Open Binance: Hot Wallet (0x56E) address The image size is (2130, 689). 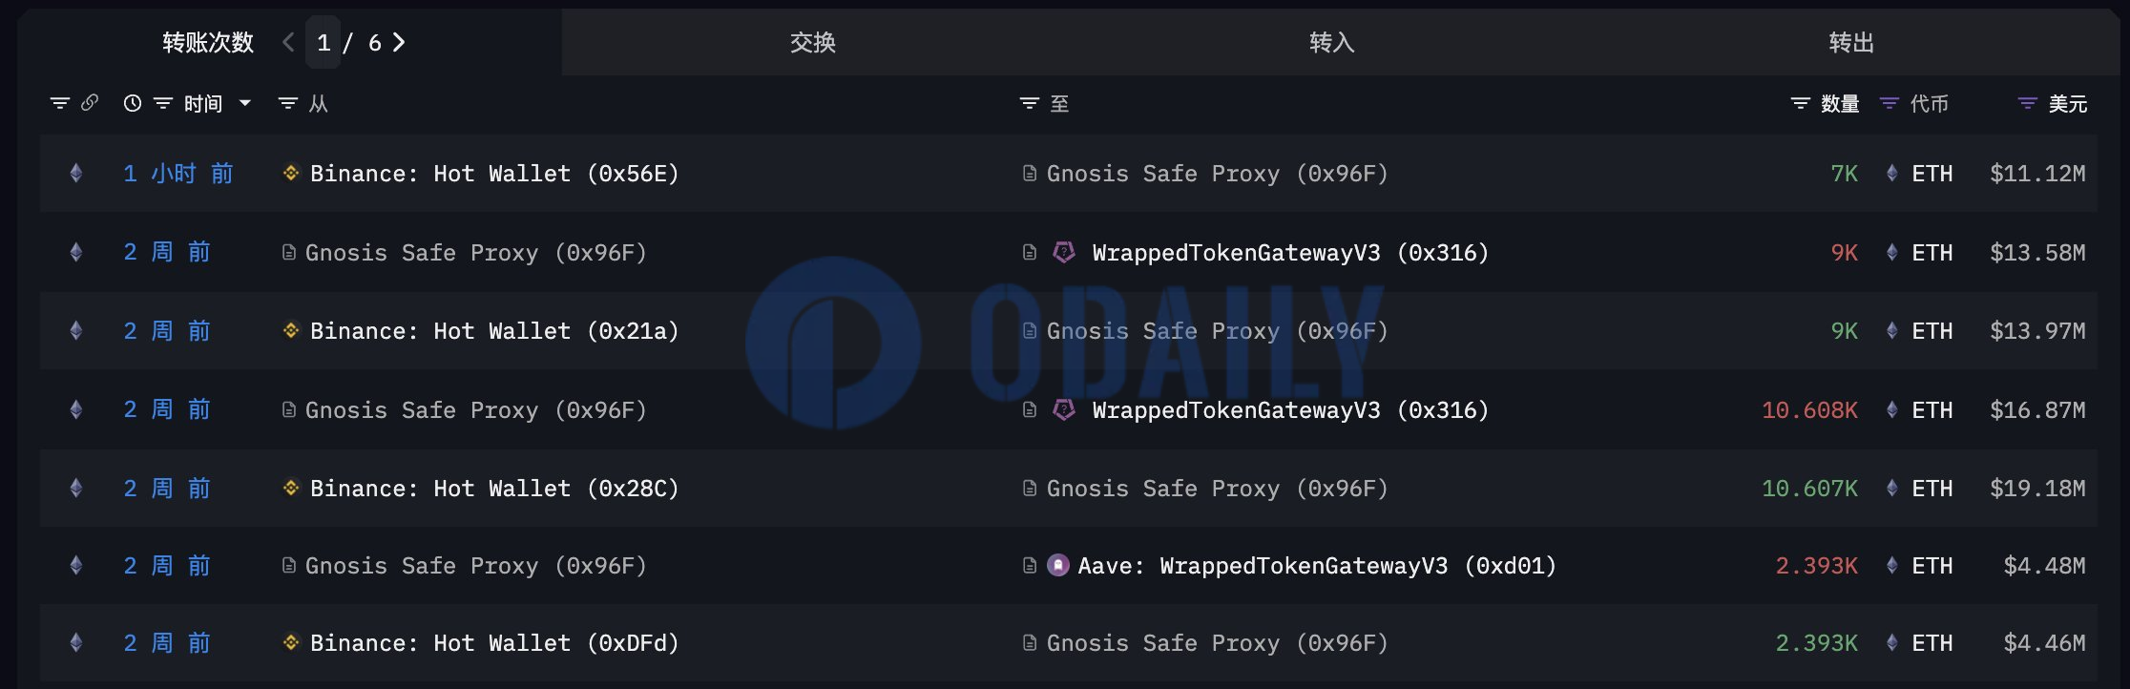(x=494, y=174)
